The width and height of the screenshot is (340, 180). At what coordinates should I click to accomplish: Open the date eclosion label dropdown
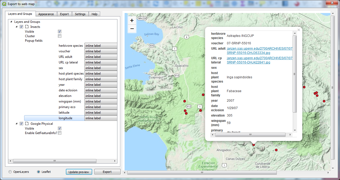point(101,90)
